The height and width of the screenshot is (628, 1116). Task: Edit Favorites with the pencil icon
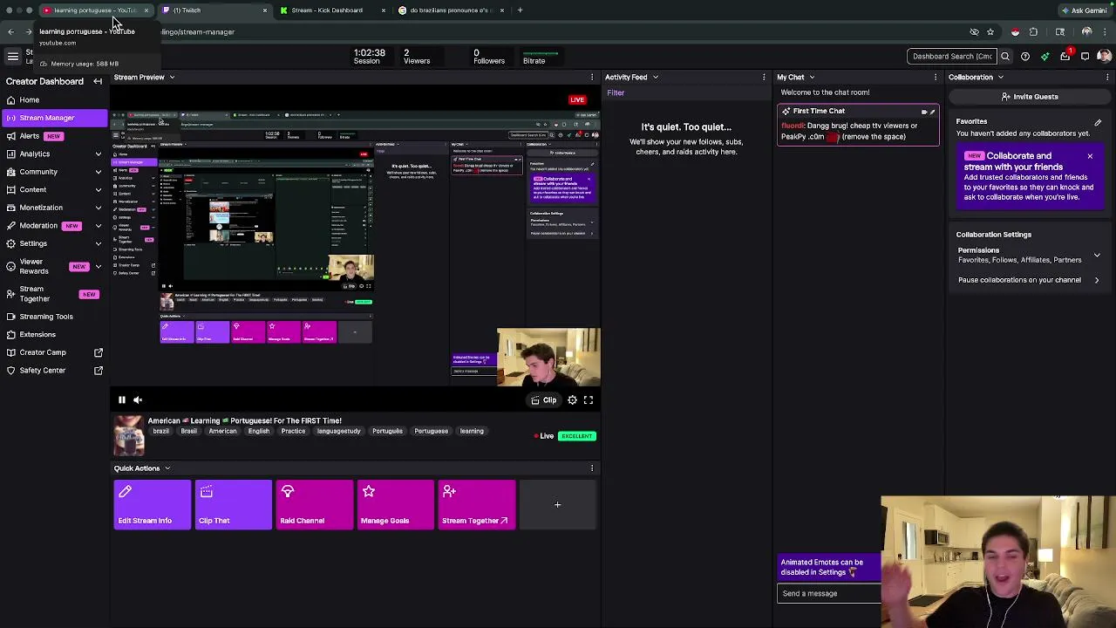tap(1098, 122)
